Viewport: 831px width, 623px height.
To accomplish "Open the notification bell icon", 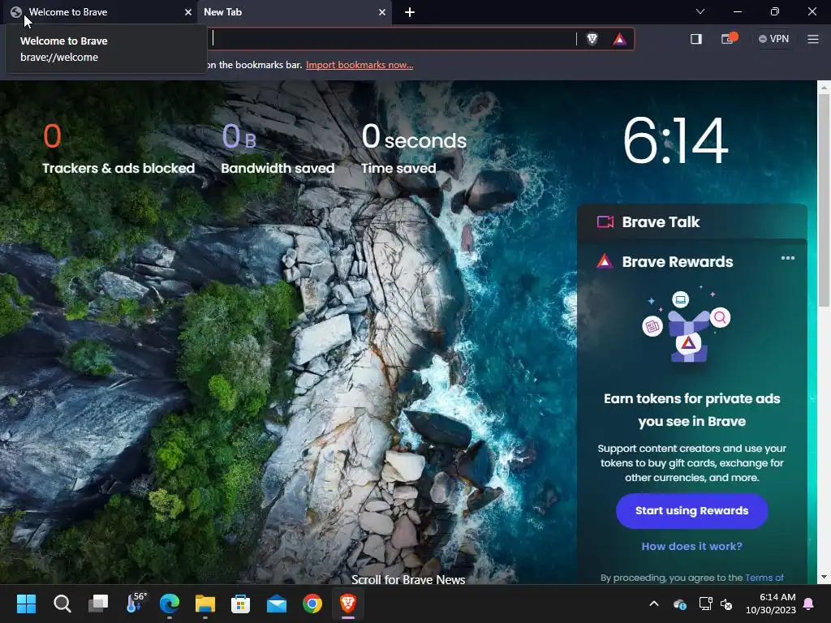I will [809, 604].
